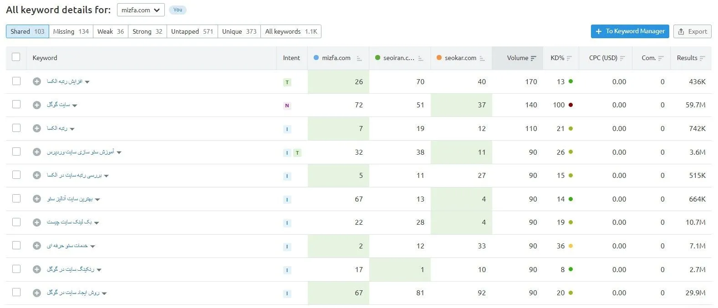Check the row with 742K results
718x308 pixels.
(16, 128)
